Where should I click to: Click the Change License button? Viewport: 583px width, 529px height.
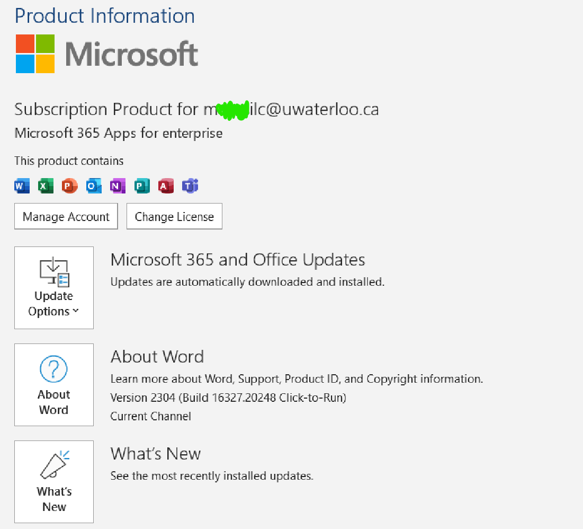pyautogui.click(x=174, y=216)
